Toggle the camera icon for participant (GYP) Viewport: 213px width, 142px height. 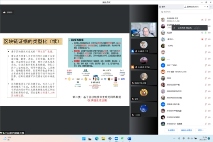[x=209, y=46]
